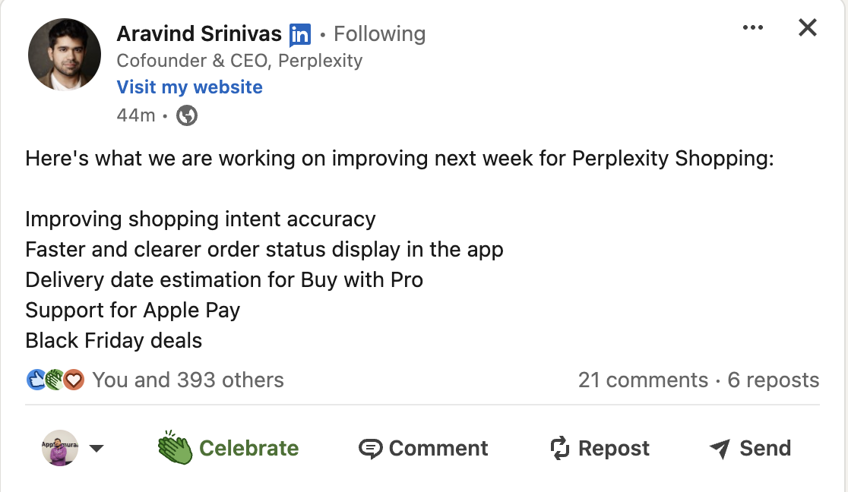Click Aravind Srinivas profile photo
Image resolution: width=848 pixels, height=492 pixels.
[x=65, y=55]
